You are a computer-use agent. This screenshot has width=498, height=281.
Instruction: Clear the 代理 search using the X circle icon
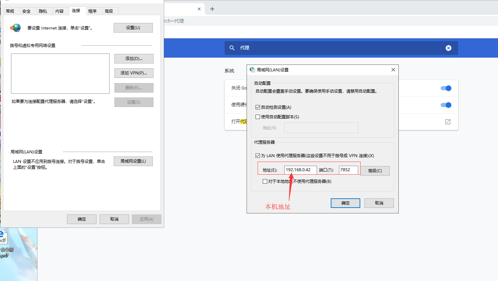coord(449,48)
